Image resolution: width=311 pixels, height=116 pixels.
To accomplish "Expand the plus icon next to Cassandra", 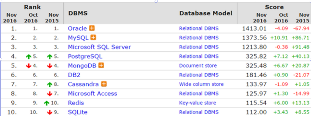I will coord(104,84).
